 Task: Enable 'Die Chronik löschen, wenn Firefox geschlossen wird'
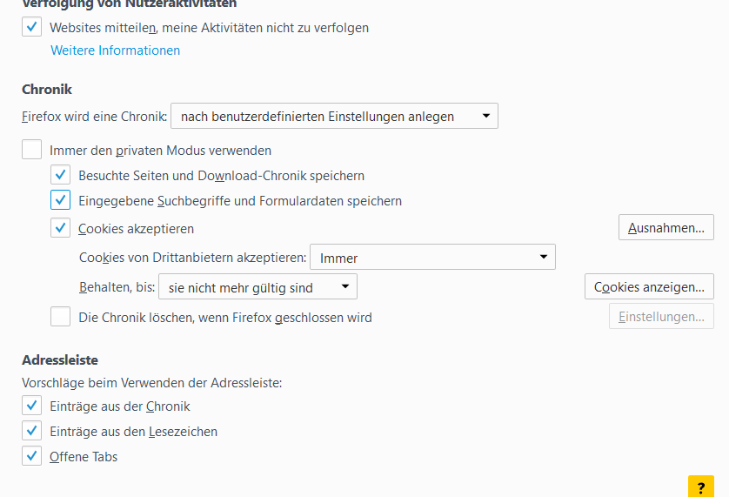click(x=61, y=318)
